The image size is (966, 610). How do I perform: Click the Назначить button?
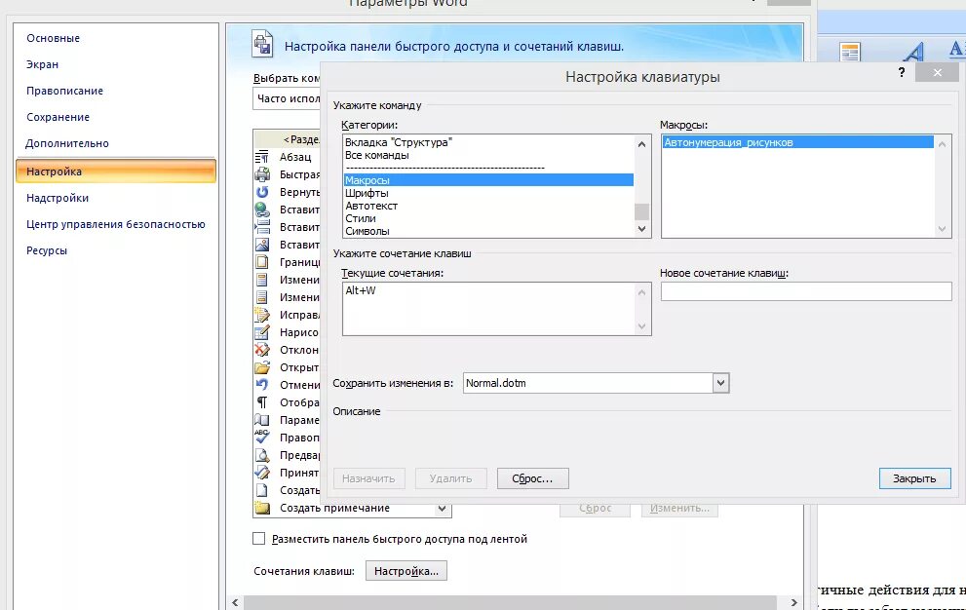[x=368, y=478]
